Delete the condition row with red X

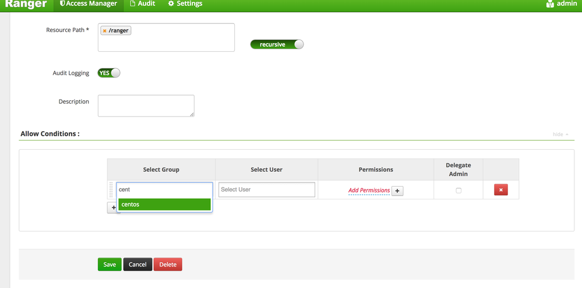(500, 190)
